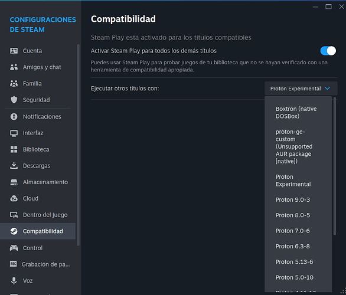Click the Biblioteca grid icon
Viewport: 346px width, 295px height.
(14, 149)
